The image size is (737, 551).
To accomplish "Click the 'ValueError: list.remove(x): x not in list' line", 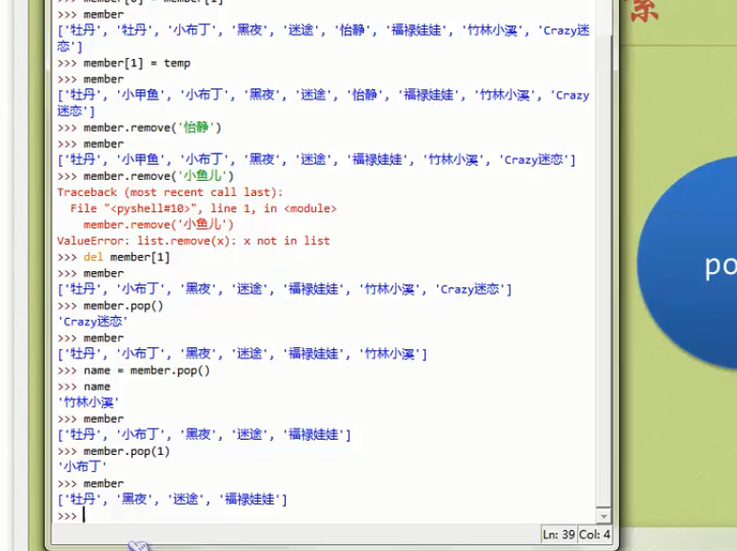I will coord(193,241).
